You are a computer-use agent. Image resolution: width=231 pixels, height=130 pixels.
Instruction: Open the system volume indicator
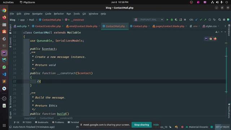point(217,2)
